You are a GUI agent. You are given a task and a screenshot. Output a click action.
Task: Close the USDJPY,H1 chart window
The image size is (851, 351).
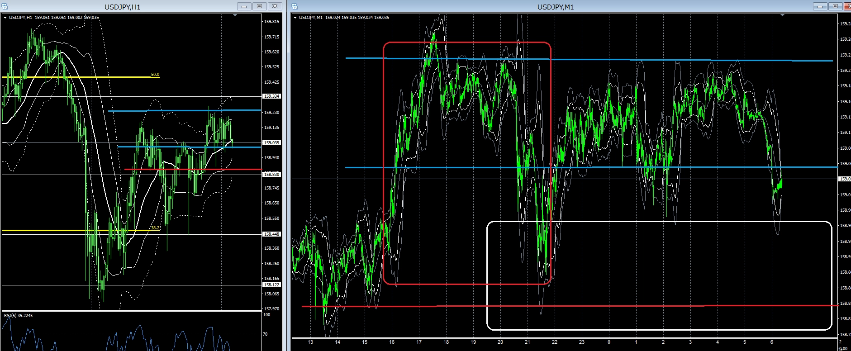pyautogui.click(x=275, y=6)
